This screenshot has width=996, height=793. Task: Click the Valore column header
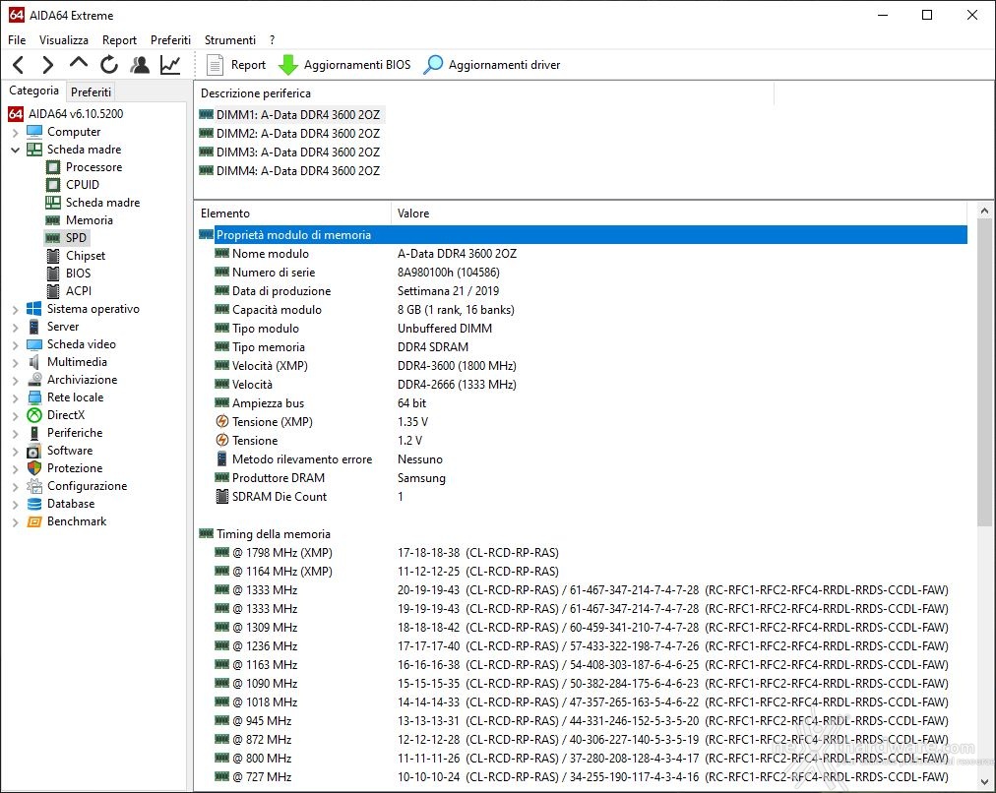pyautogui.click(x=678, y=213)
